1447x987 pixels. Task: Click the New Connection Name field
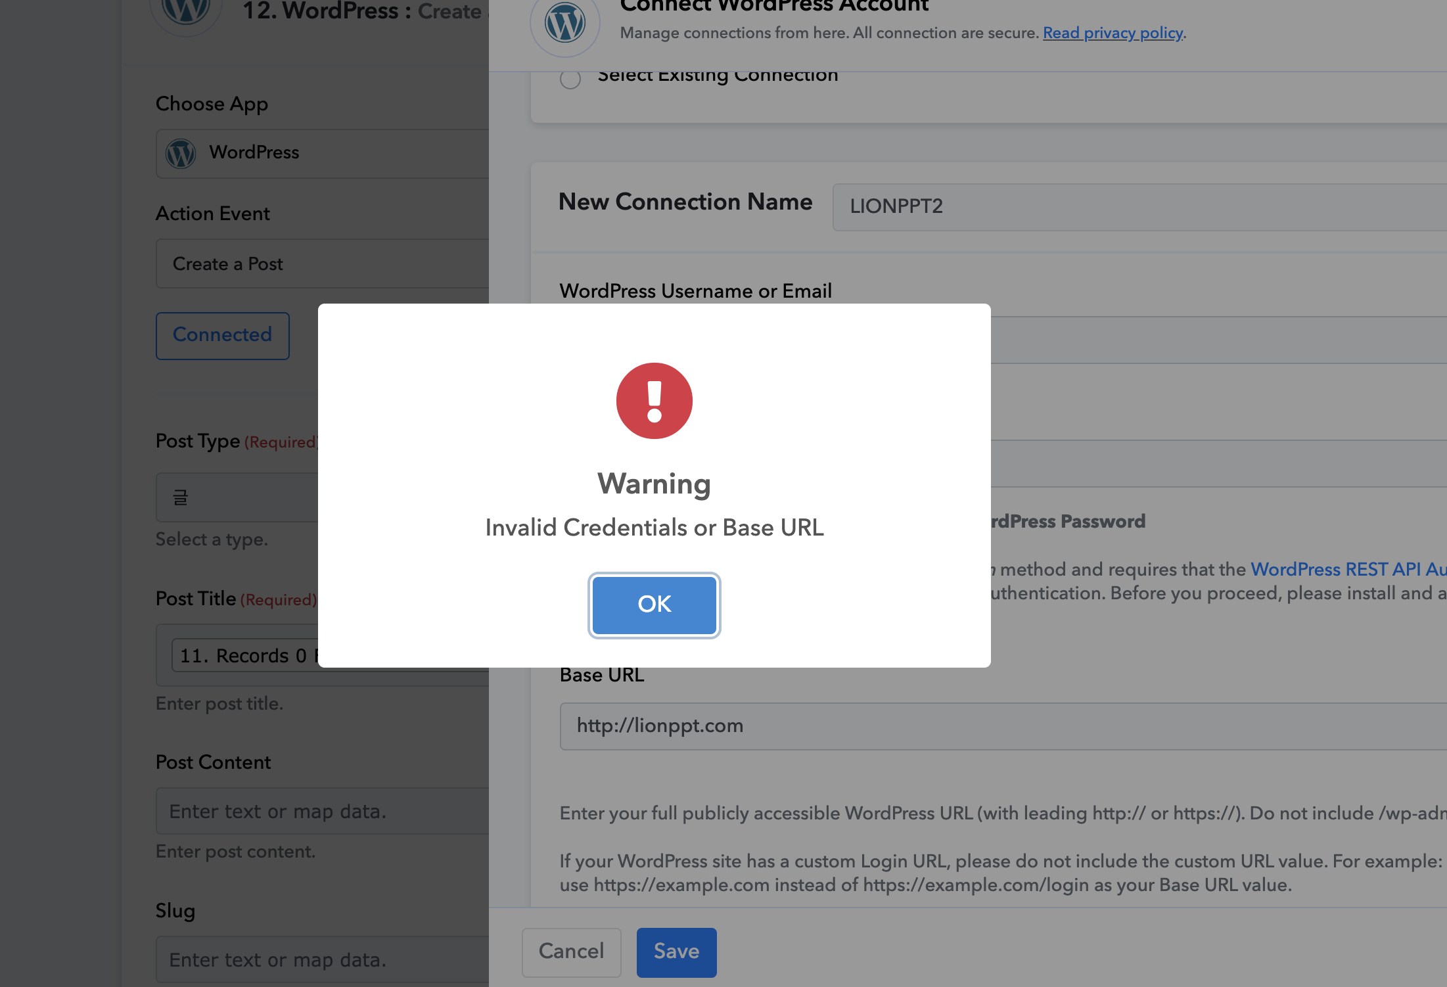pos(1139,207)
